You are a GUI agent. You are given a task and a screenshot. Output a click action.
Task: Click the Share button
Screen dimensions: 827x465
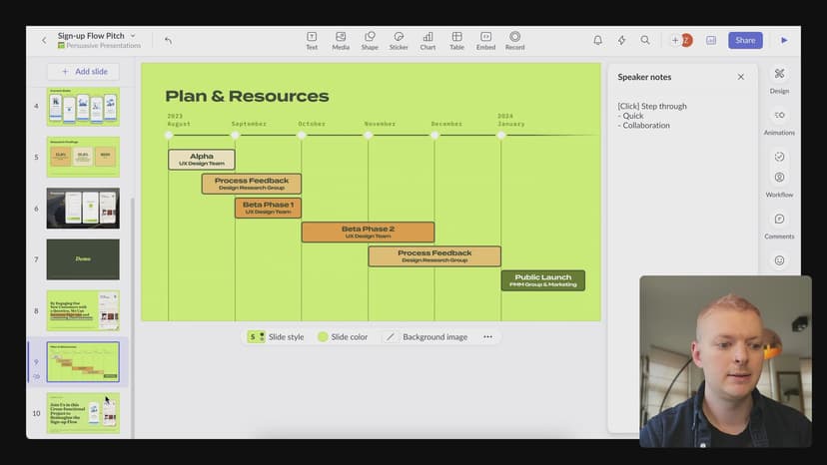(745, 40)
